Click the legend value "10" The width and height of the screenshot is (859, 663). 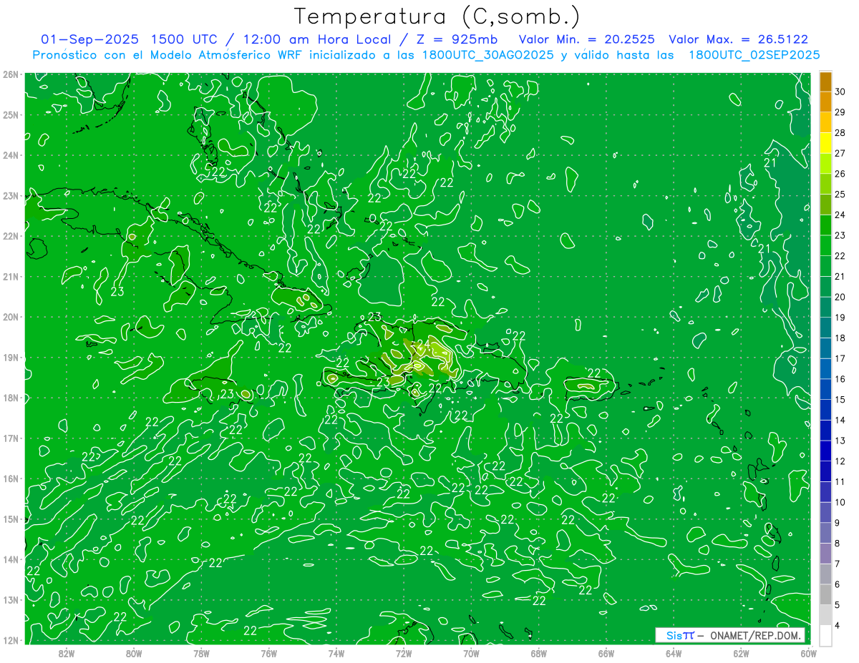pos(840,502)
